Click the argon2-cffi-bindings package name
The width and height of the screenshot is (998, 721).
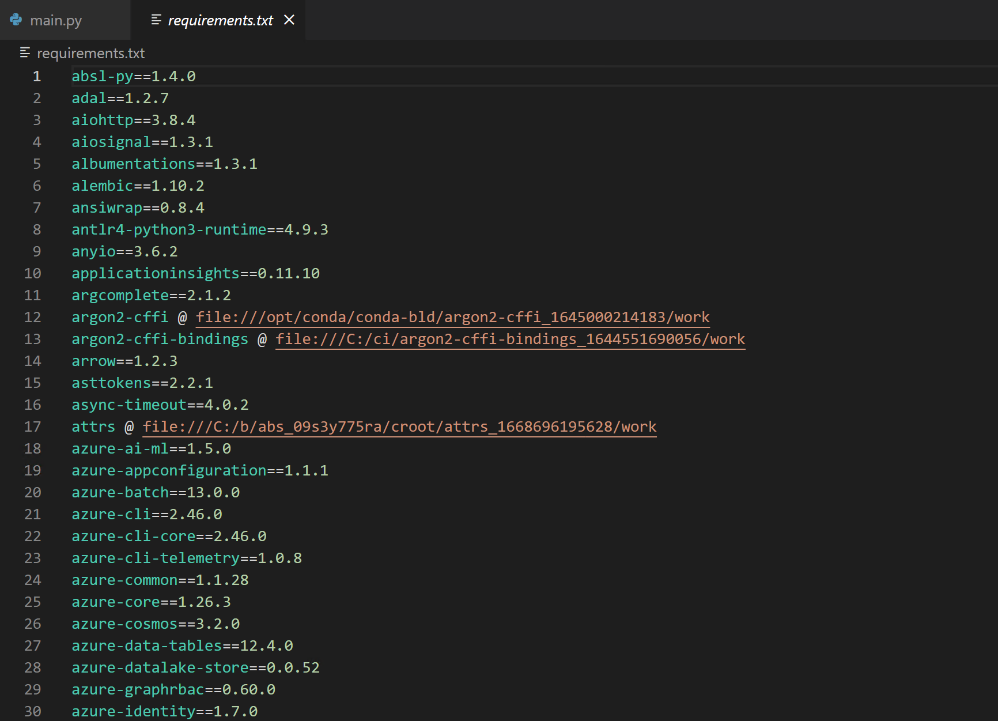pyautogui.click(x=160, y=339)
